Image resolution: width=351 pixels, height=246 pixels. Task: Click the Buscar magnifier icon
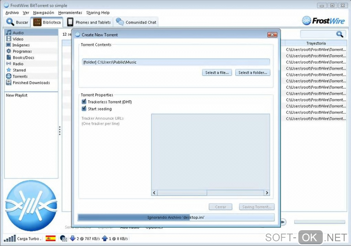coord(10,22)
